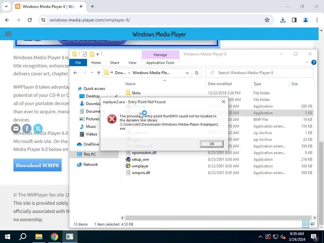Open the Windows Start menu
Viewport: 324px width, 243px height.
[8, 237]
